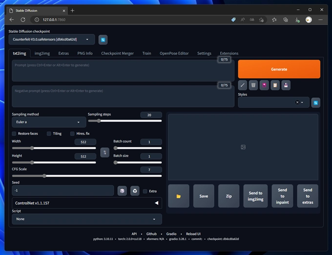
Task: Expand the ControlNet v1.1.157 panel
Action: tap(87, 203)
